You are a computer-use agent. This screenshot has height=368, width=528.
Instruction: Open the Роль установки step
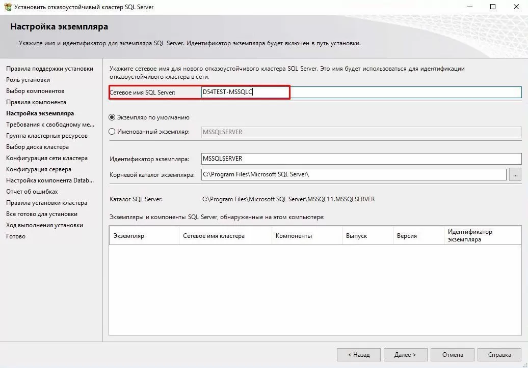(28, 80)
